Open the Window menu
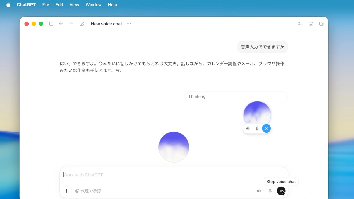The height and width of the screenshot is (199, 354). (x=93, y=5)
